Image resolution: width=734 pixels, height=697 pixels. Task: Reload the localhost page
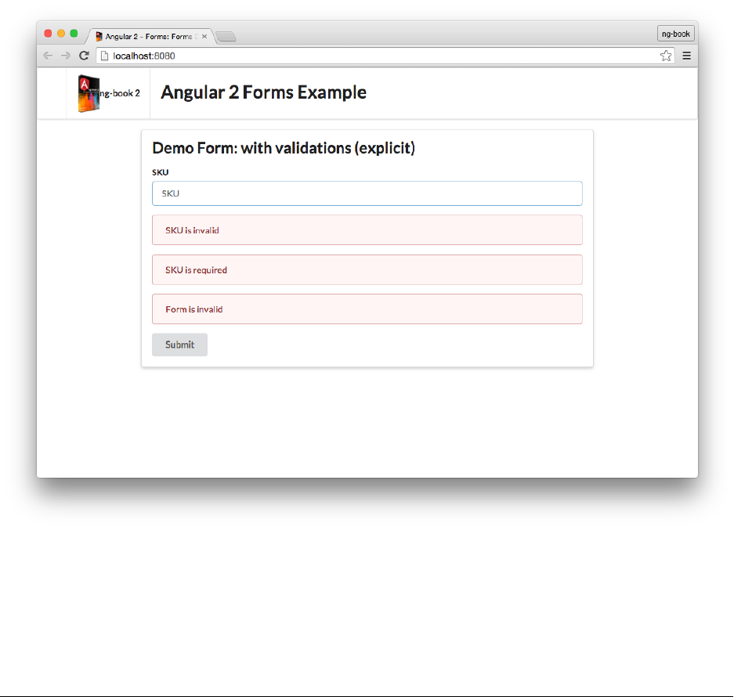[84, 56]
